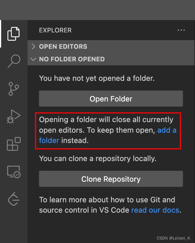Open the Remote Explorer view
Screen dimensions: 195x243
[14, 172]
